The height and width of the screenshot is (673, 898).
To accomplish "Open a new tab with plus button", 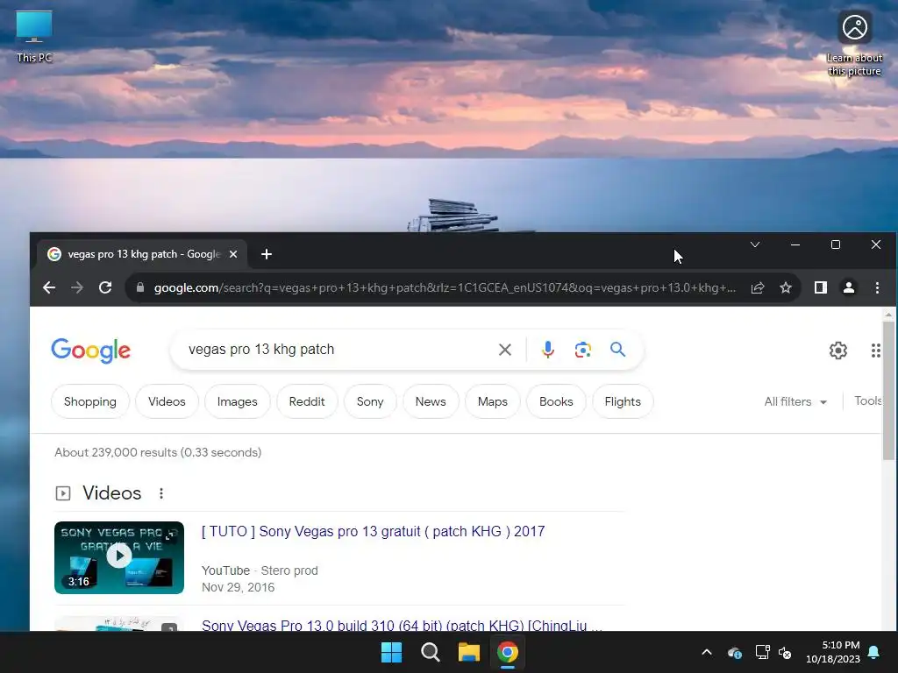I will click(267, 254).
